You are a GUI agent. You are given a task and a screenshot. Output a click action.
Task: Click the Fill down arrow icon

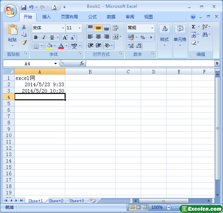194,35
